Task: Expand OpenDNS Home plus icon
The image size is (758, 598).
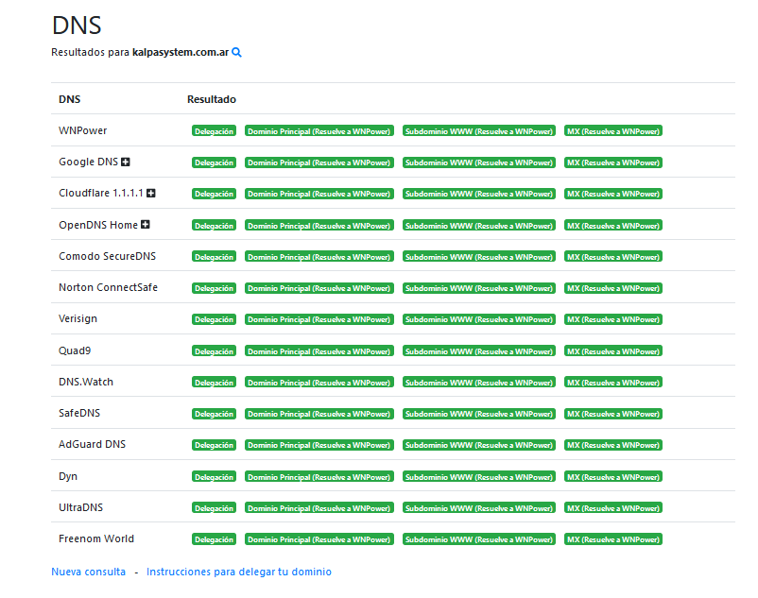Action: 145,225
